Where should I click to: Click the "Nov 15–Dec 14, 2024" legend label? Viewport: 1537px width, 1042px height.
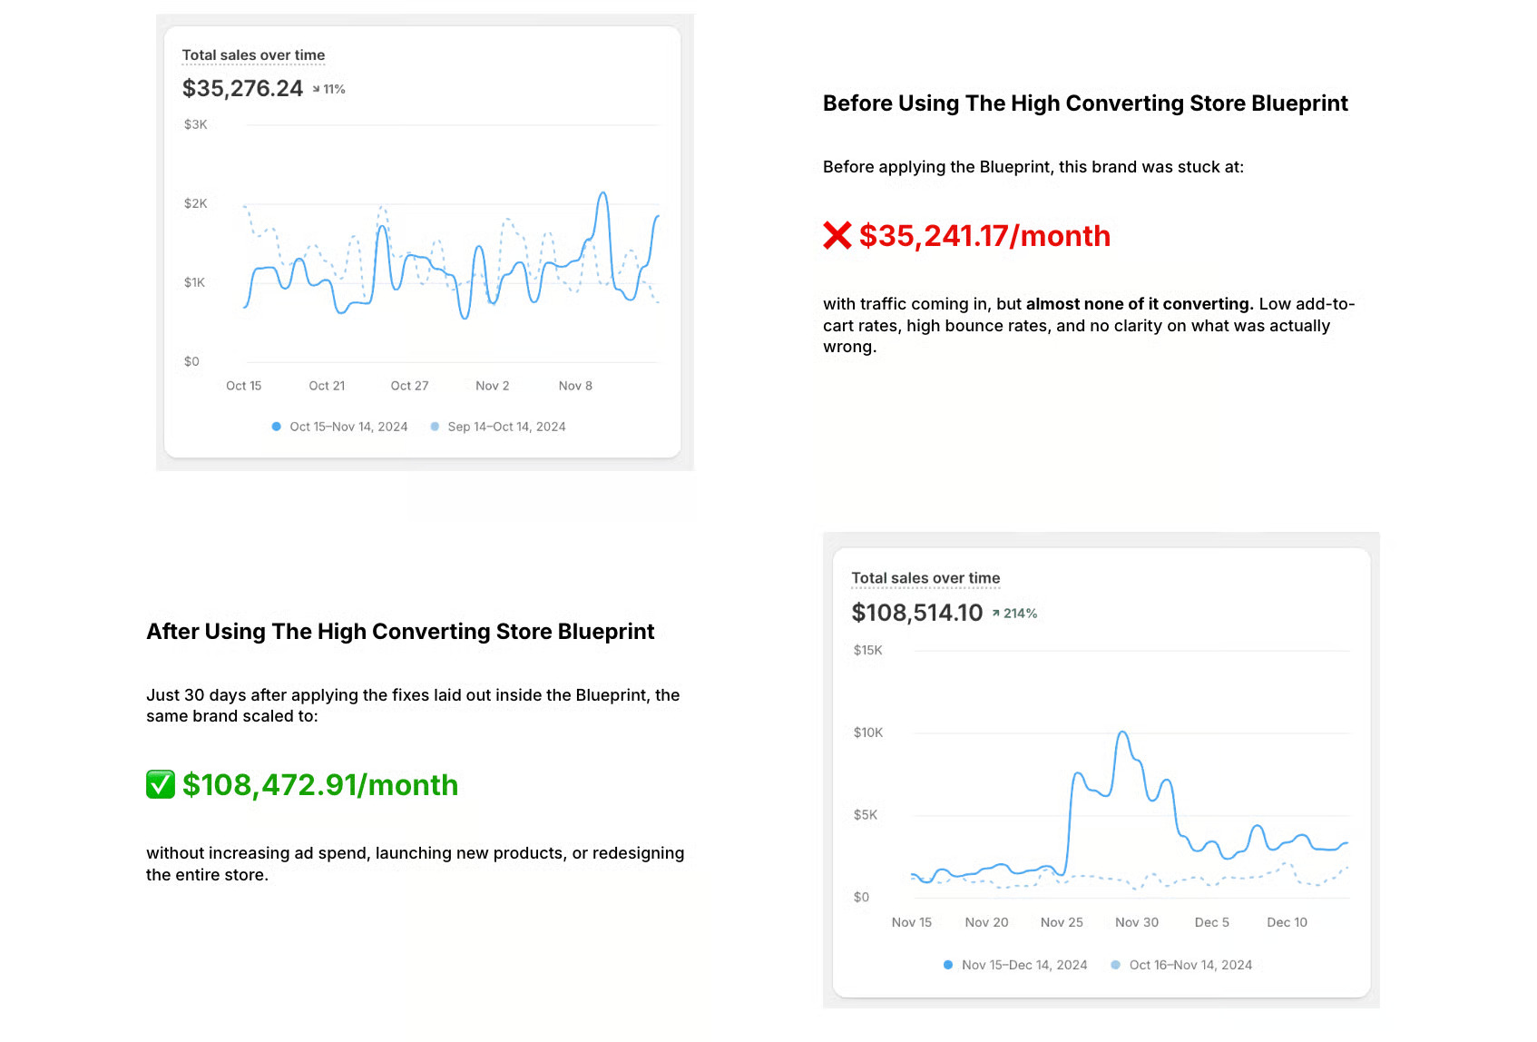tap(1024, 965)
